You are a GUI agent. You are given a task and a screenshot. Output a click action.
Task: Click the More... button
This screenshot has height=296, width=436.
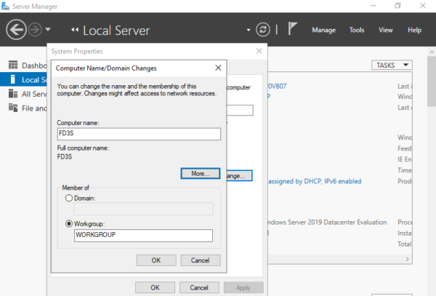(x=201, y=174)
